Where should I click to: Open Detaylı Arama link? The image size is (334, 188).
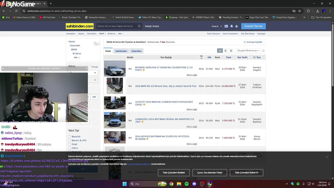pos(152,26)
